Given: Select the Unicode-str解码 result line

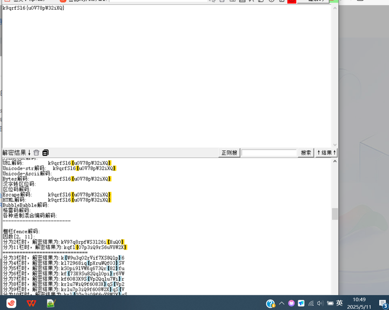Looking at the screenshot, I should [59, 168].
